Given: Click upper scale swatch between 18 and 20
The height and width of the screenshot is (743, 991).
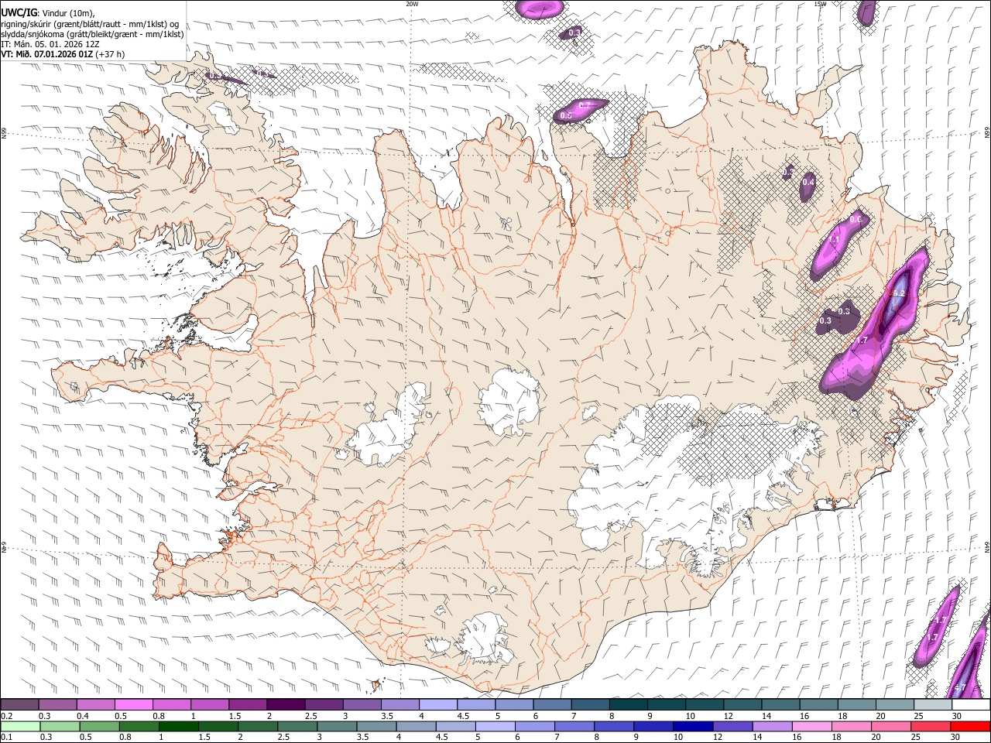Looking at the screenshot, I should (x=856, y=704).
